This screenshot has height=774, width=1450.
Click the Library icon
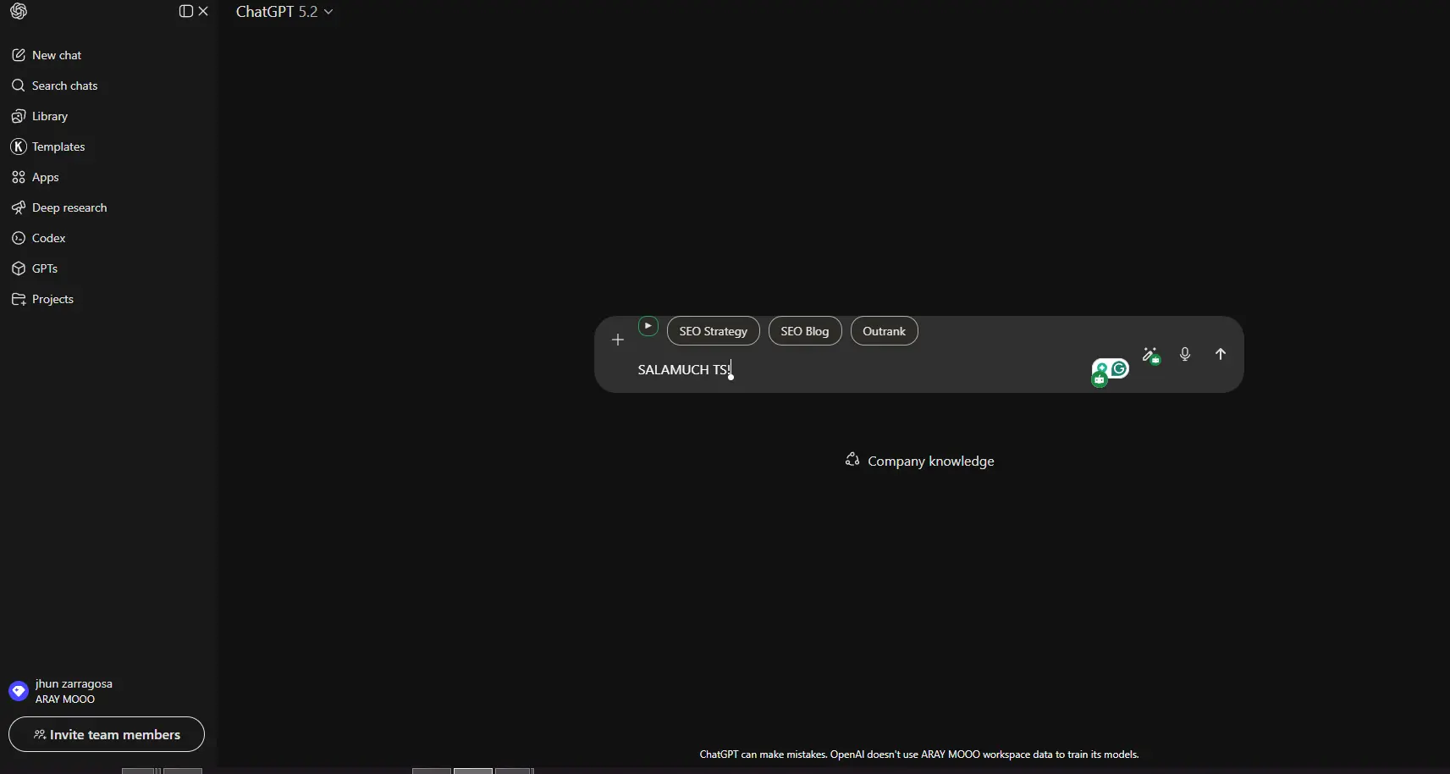[19, 116]
